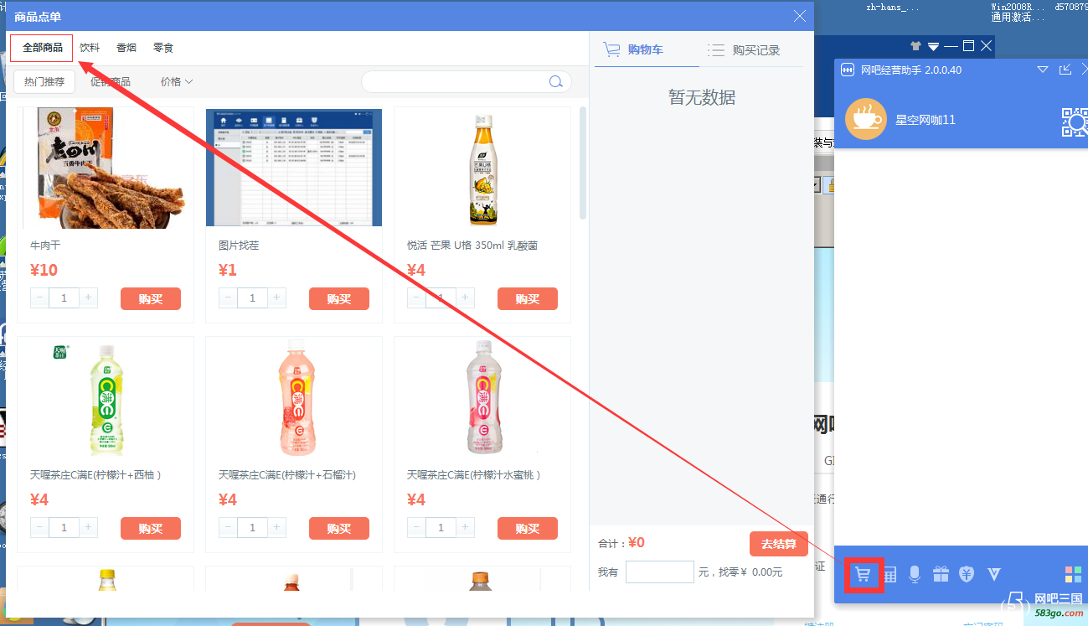The image size is (1088, 626).
Task: Click the QR code scan icon
Action: (x=1075, y=122)
